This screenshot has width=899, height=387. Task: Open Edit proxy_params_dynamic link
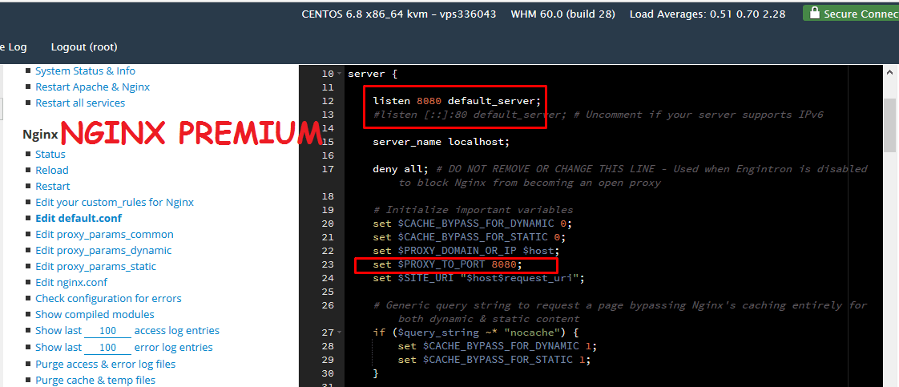(x=103, y=251)
